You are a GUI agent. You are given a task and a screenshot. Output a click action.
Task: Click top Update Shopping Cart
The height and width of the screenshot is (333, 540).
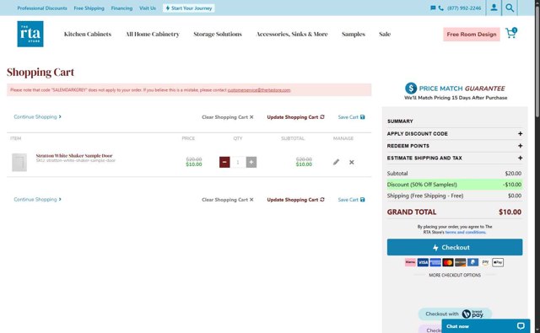coord(296,117)
